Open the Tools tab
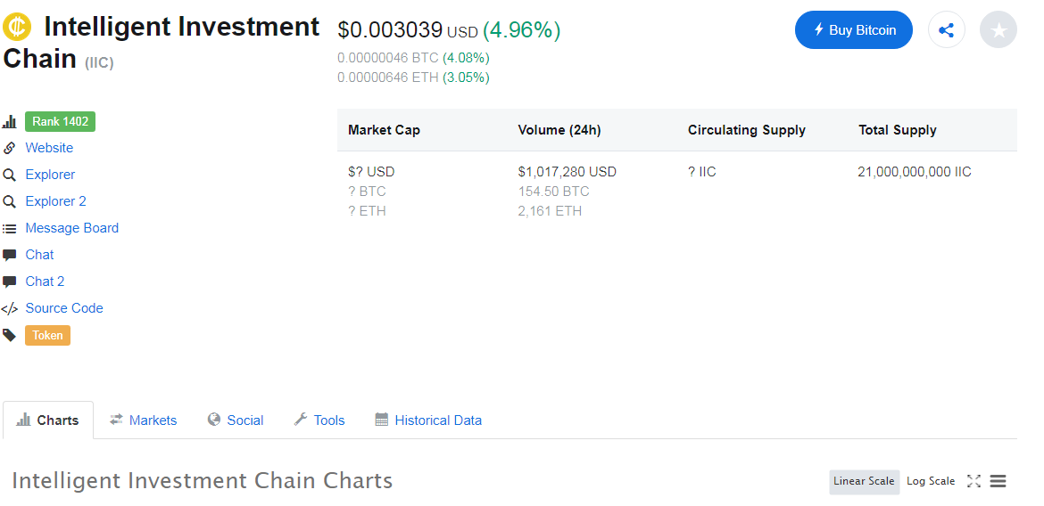Screen dimensions: 1044x506 point(319,420)
